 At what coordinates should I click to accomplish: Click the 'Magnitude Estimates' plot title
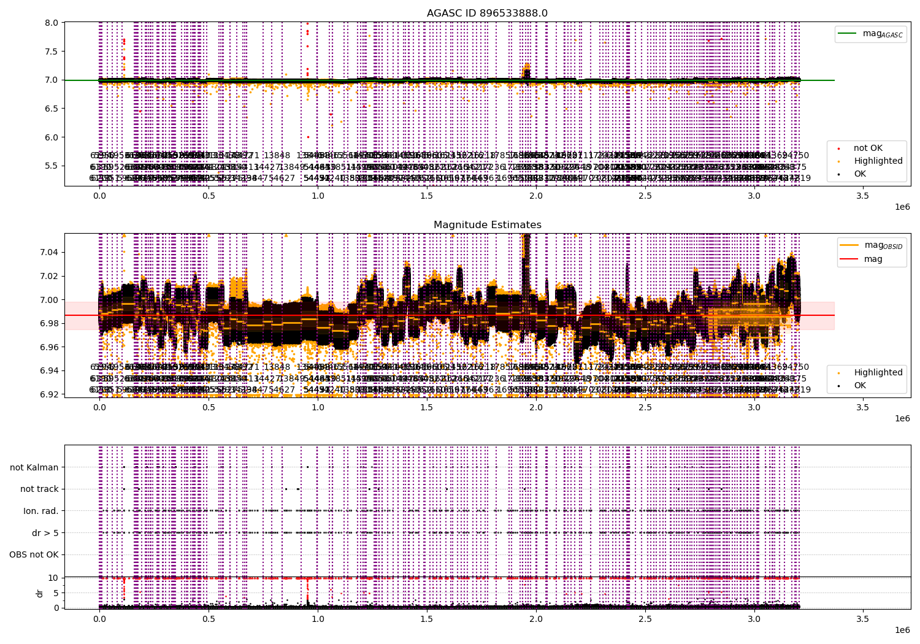(x=488, y=225)
